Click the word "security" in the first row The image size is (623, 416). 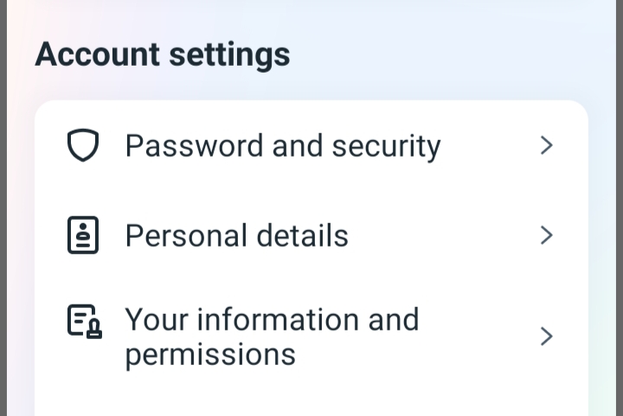pos(386,146)
